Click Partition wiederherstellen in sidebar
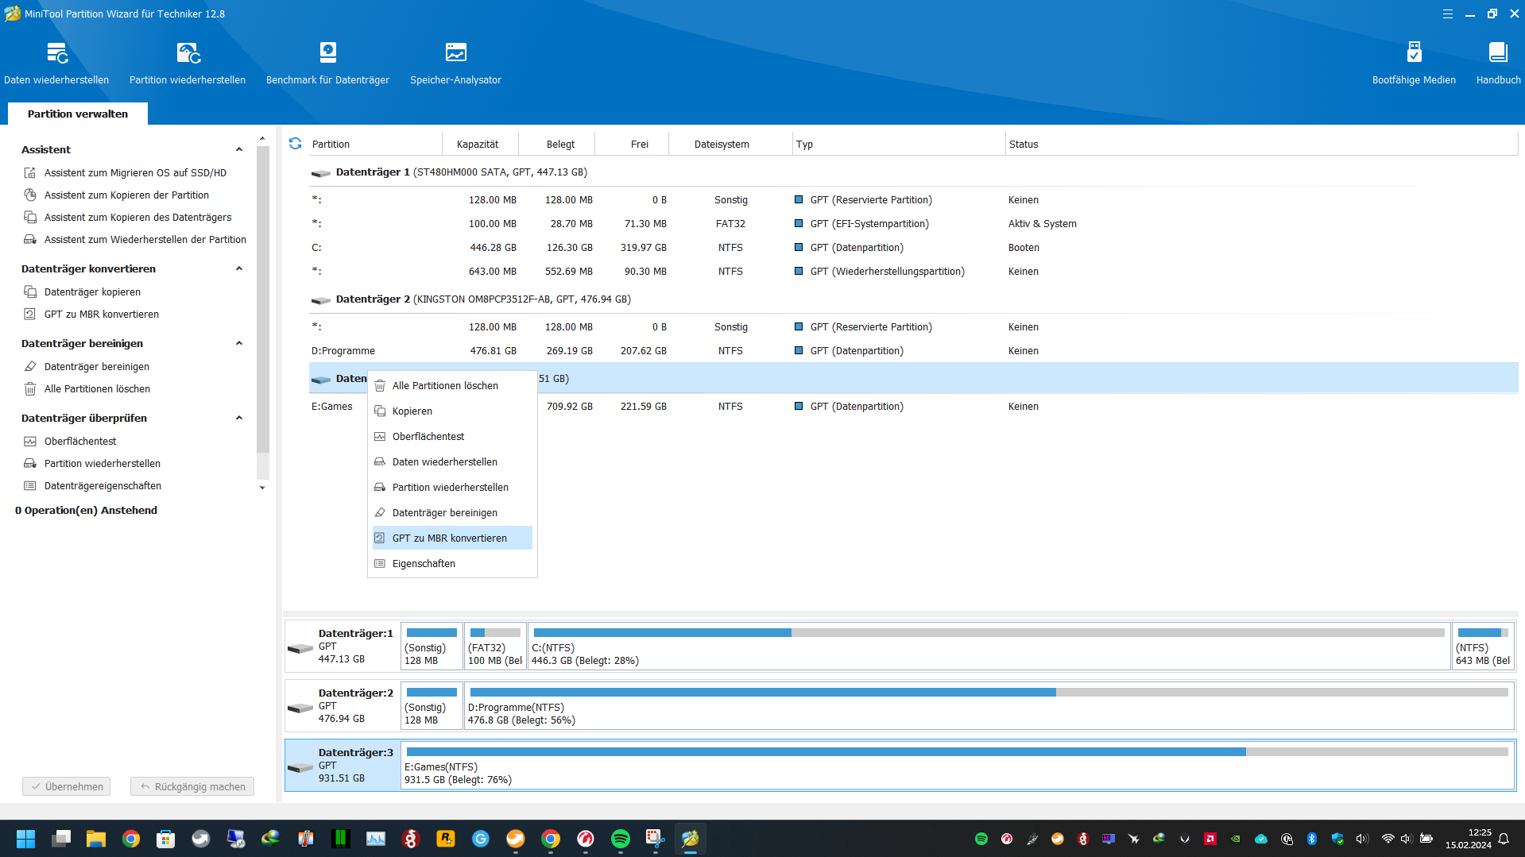Screen dimensions: 1525x857 (x=102, y=464)
